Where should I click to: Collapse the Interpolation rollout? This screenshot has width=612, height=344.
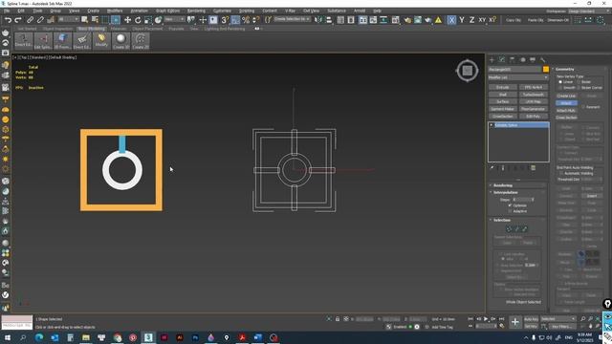coord(506,192)
